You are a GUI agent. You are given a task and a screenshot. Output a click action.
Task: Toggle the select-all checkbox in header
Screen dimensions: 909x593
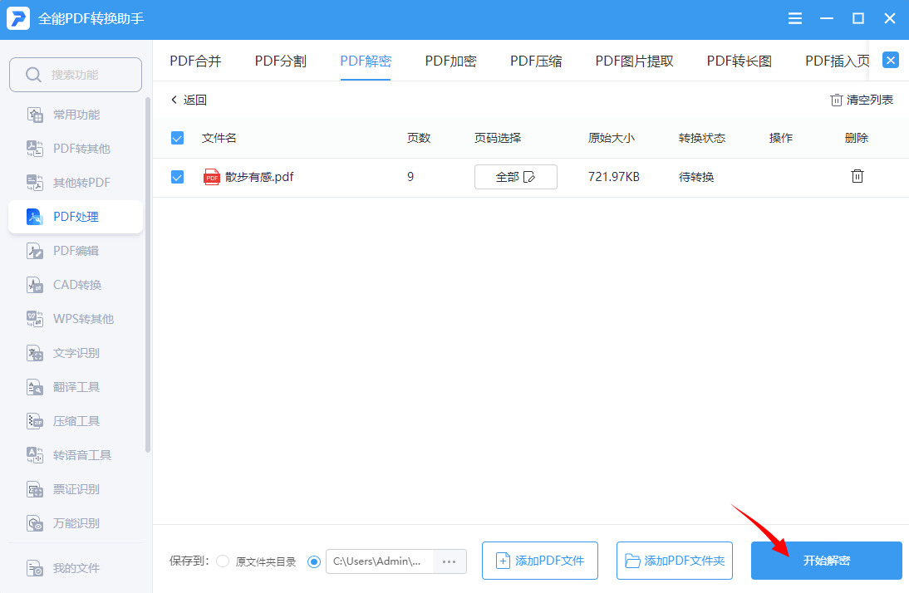pyautogui.click(x=177, y=138)
